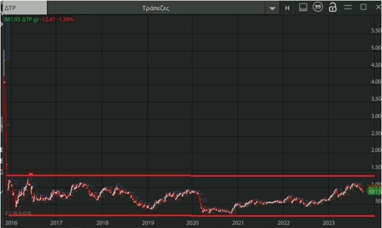Toggle the bottom panel layout icon
The height and width of the screenshot is (228, 382).
[x=303, y=7]
